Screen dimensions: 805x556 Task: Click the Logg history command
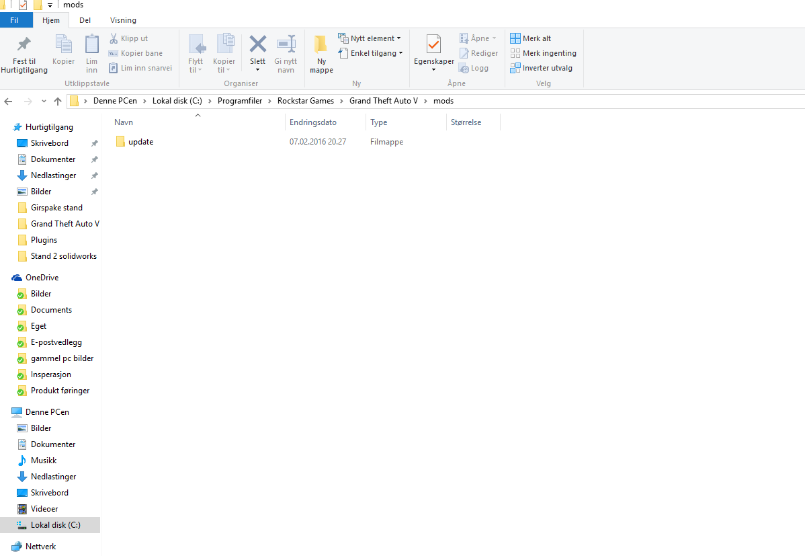pyautogui.click(x=473, y=68)
